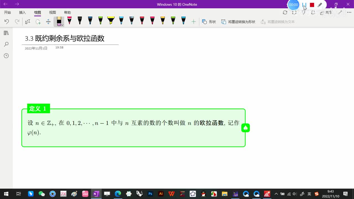354x199 pixels.
Task: Open the 形状 shapes tool
Action: tap(209, 22)
